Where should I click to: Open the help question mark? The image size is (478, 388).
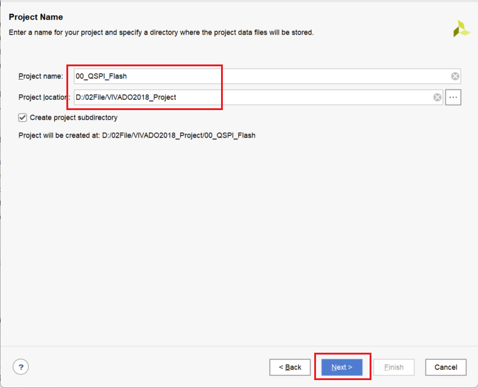pyautogui.click(x=21, y=367)
